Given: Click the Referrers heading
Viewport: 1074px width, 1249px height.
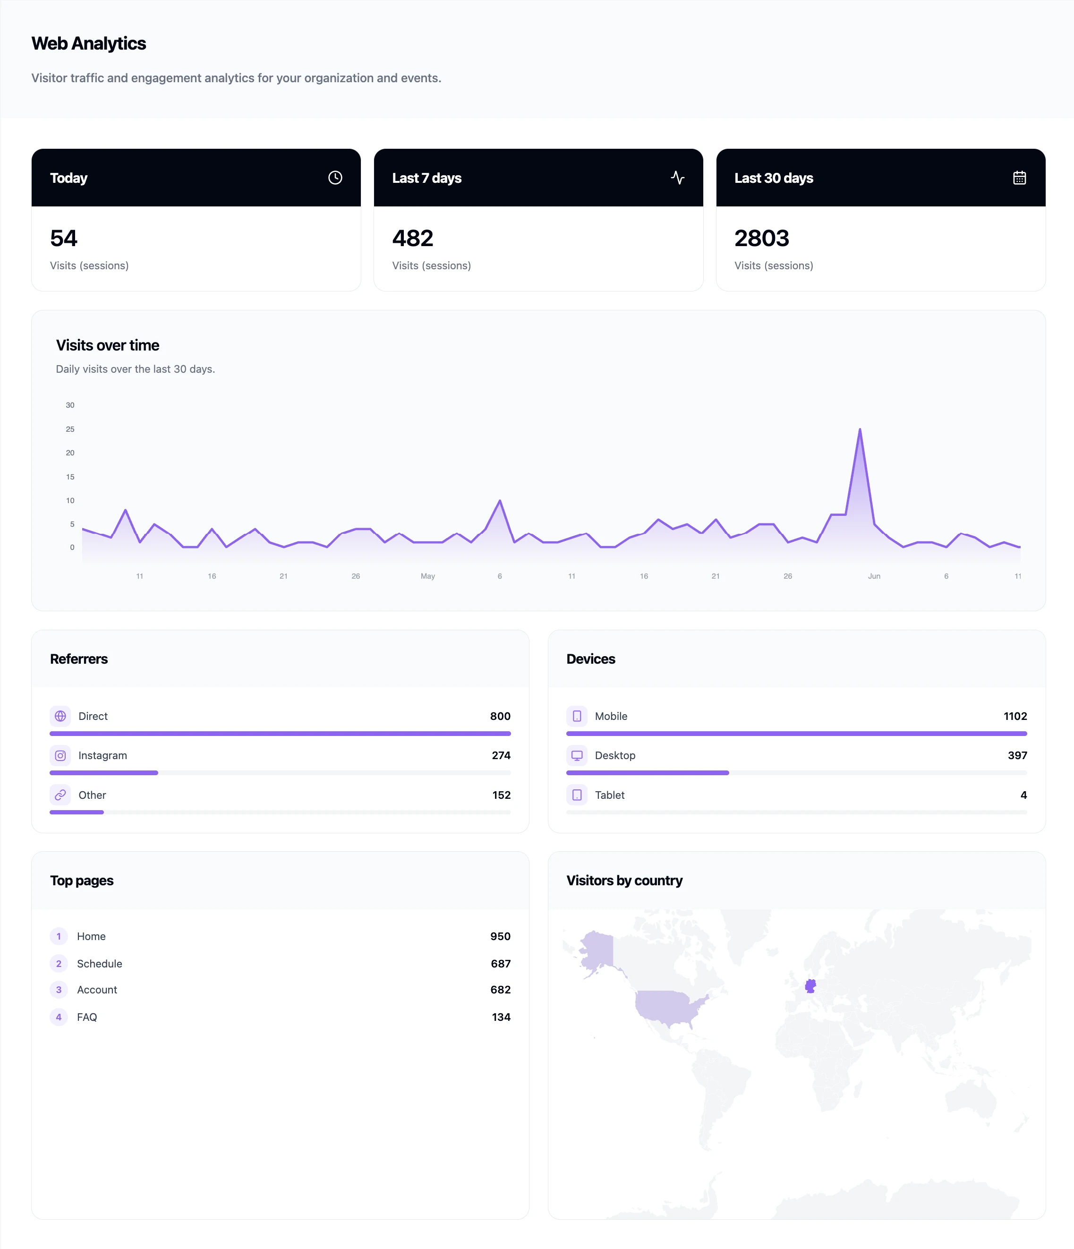Looking at the screenshot, I should pyautogui.click(x=79, y=659).
